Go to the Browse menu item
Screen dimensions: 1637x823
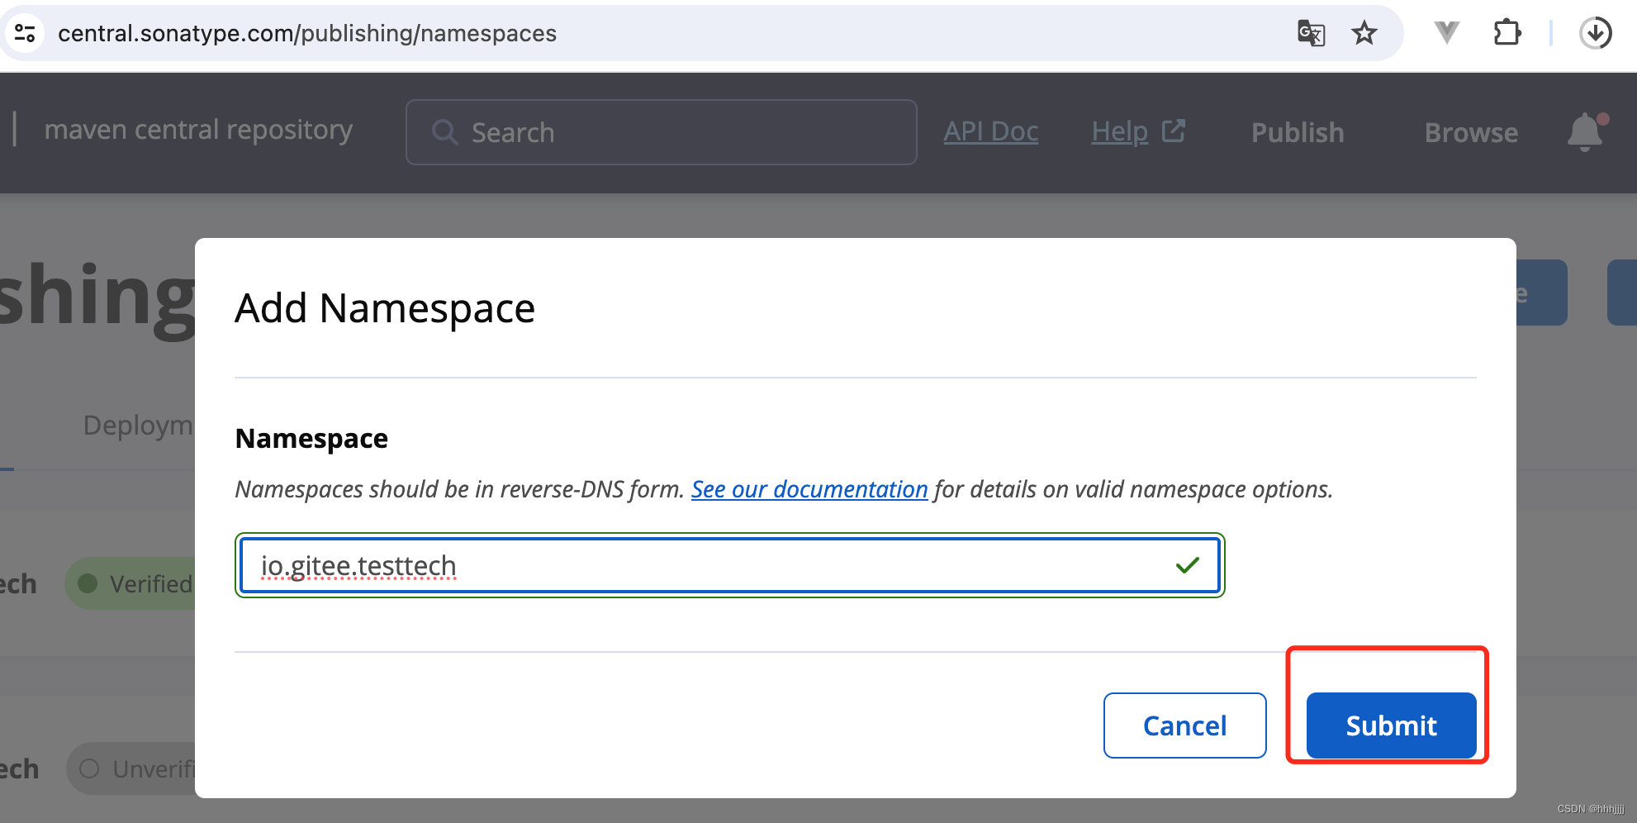click(x=1471, y=132)
